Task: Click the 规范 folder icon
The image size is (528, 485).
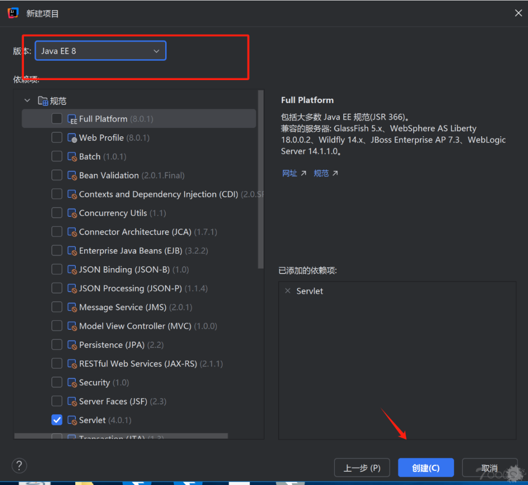Action: [x=43, y=101]
